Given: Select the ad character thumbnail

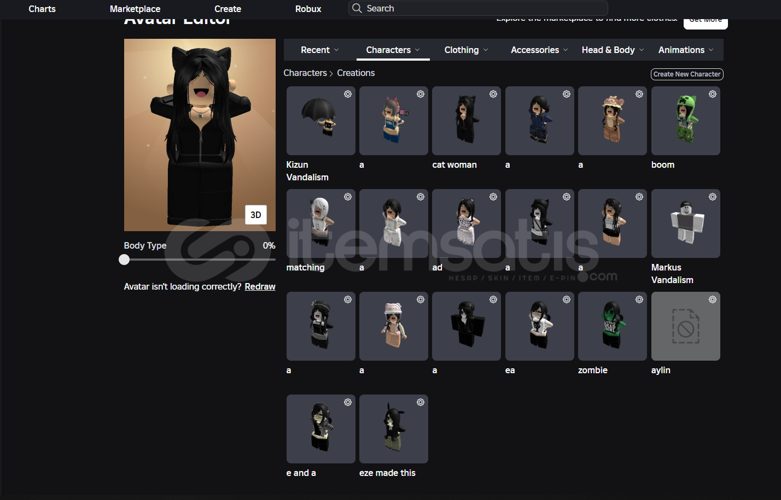Looking at the screenshot, I should tap(467, 223).
